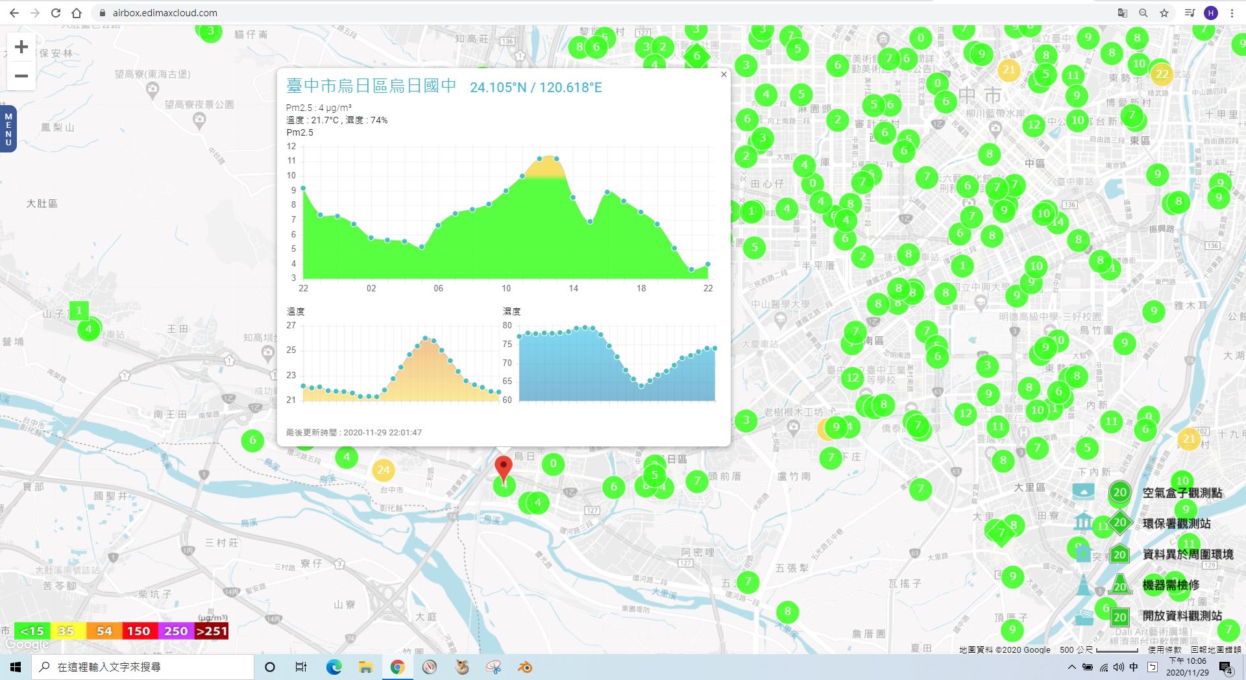The width and height of the screenshot is (1246, 680).
Task: Bookmark this page with the star
Action: (1164, 13)
